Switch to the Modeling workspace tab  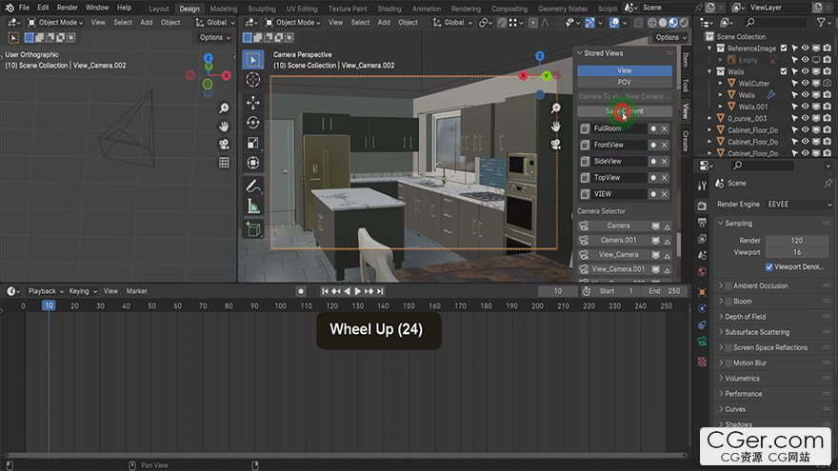point(223,9)
